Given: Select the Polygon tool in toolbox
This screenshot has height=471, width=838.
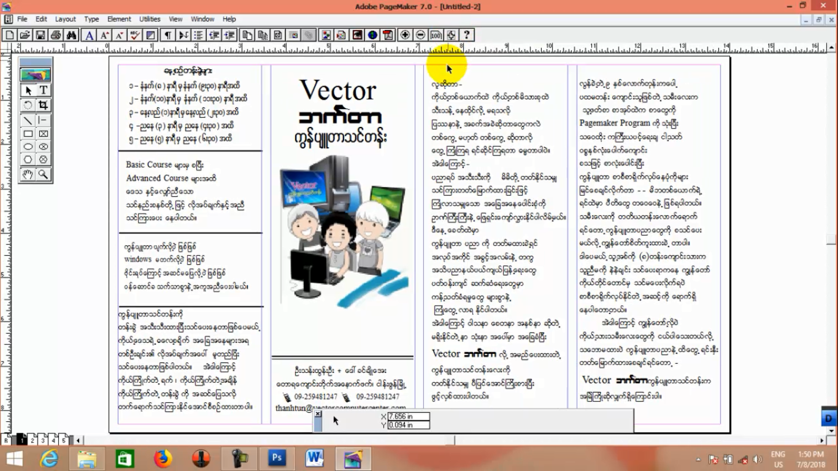Looking at the screenshot, I should 28,159.
